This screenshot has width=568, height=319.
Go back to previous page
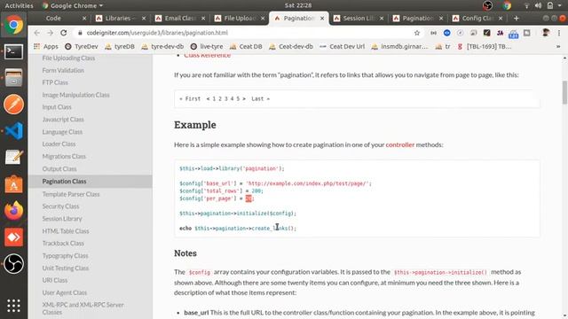(36, 33)
